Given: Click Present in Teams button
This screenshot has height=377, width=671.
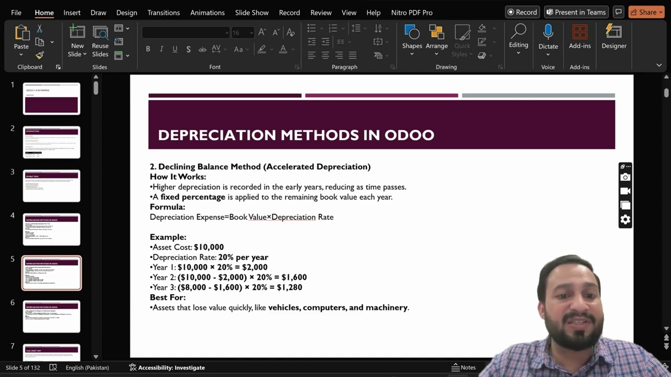Looking at the screenshot, I should (575, 12).
